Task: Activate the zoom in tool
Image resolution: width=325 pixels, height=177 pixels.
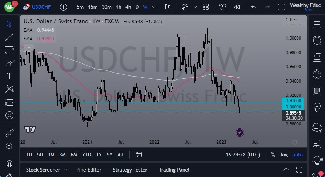Action: (x=9, y=146)
